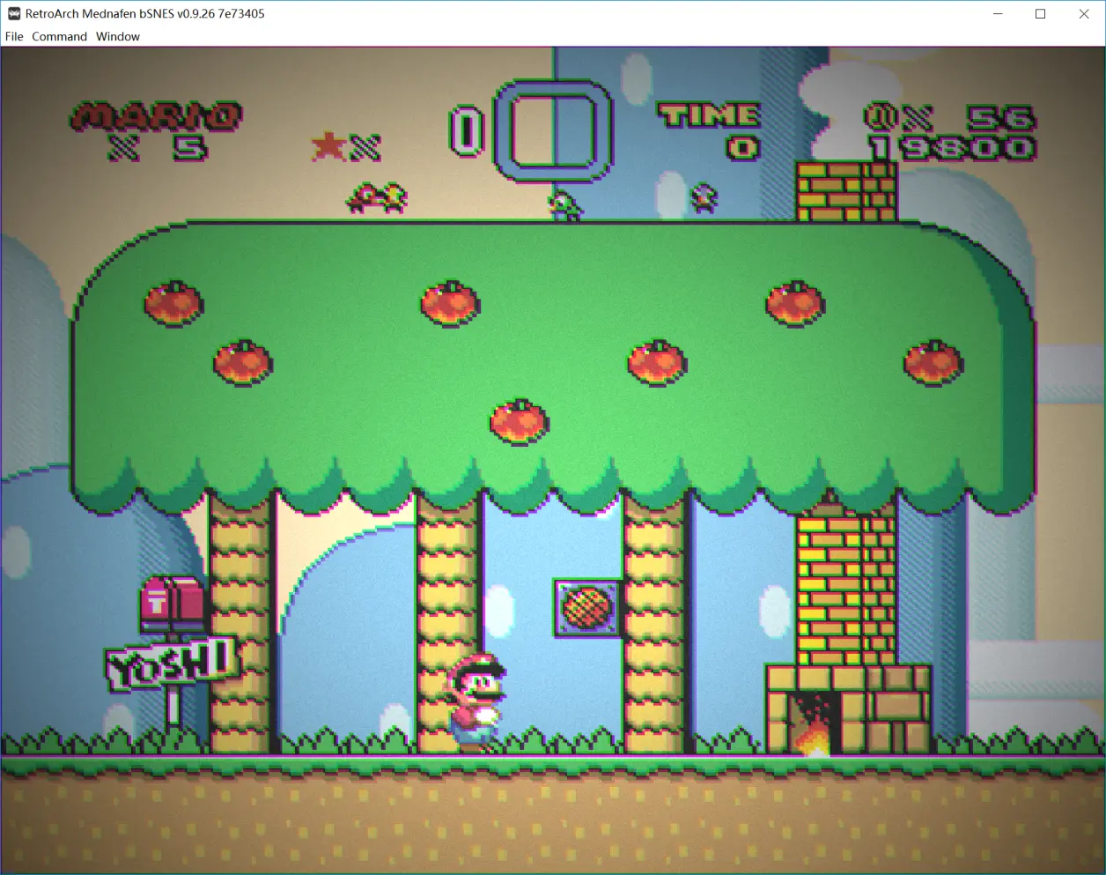Click the score value 19800
The width and height of the screenshot is (1106, 875).
[952, 147]
